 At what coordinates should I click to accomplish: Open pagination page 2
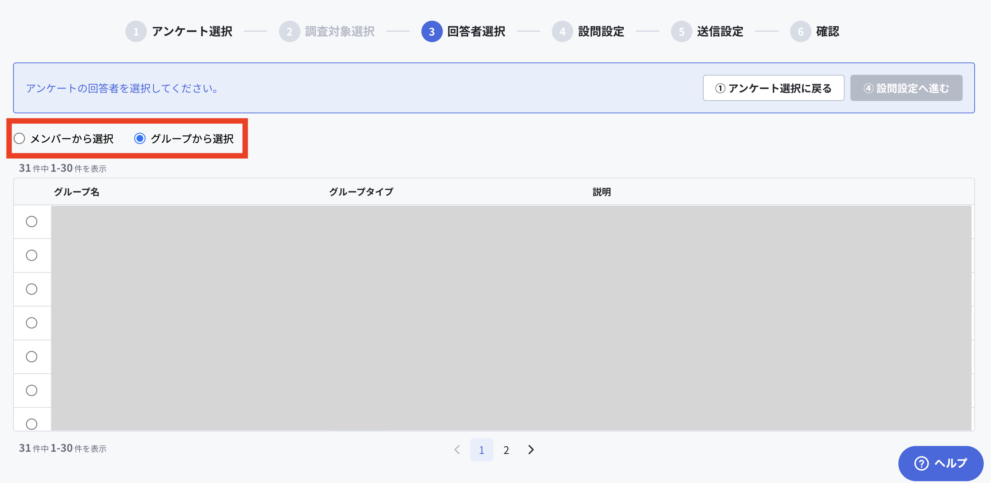(x=506, y=450)
